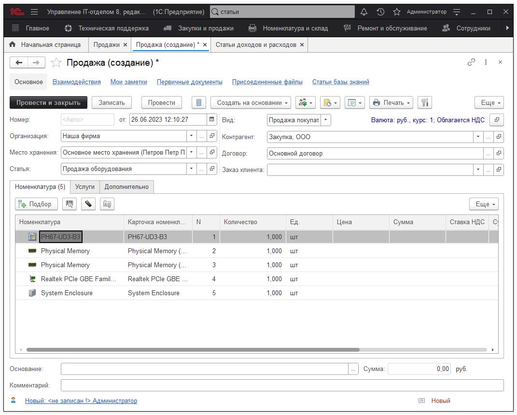Click into the Комментарий input field
The width and height of the screenshot is (517, 415).
point(282,385)
